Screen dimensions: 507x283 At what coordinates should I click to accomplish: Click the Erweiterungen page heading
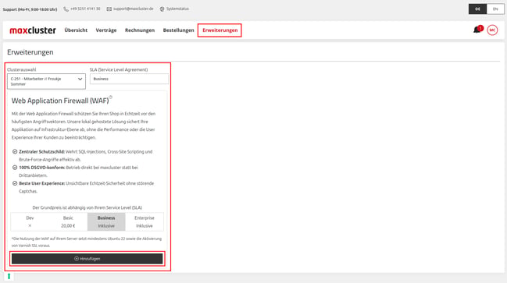click(x=30, y=52)
